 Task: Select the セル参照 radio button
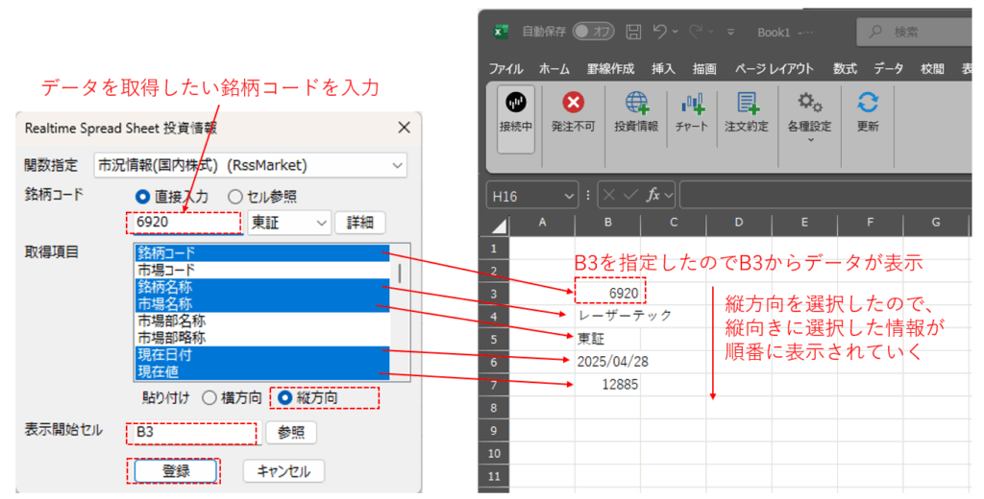(x=234, y=197)
